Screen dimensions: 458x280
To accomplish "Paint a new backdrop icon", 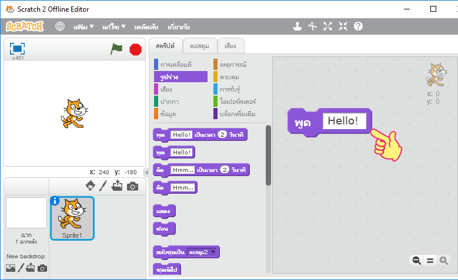I will point(21,268).
